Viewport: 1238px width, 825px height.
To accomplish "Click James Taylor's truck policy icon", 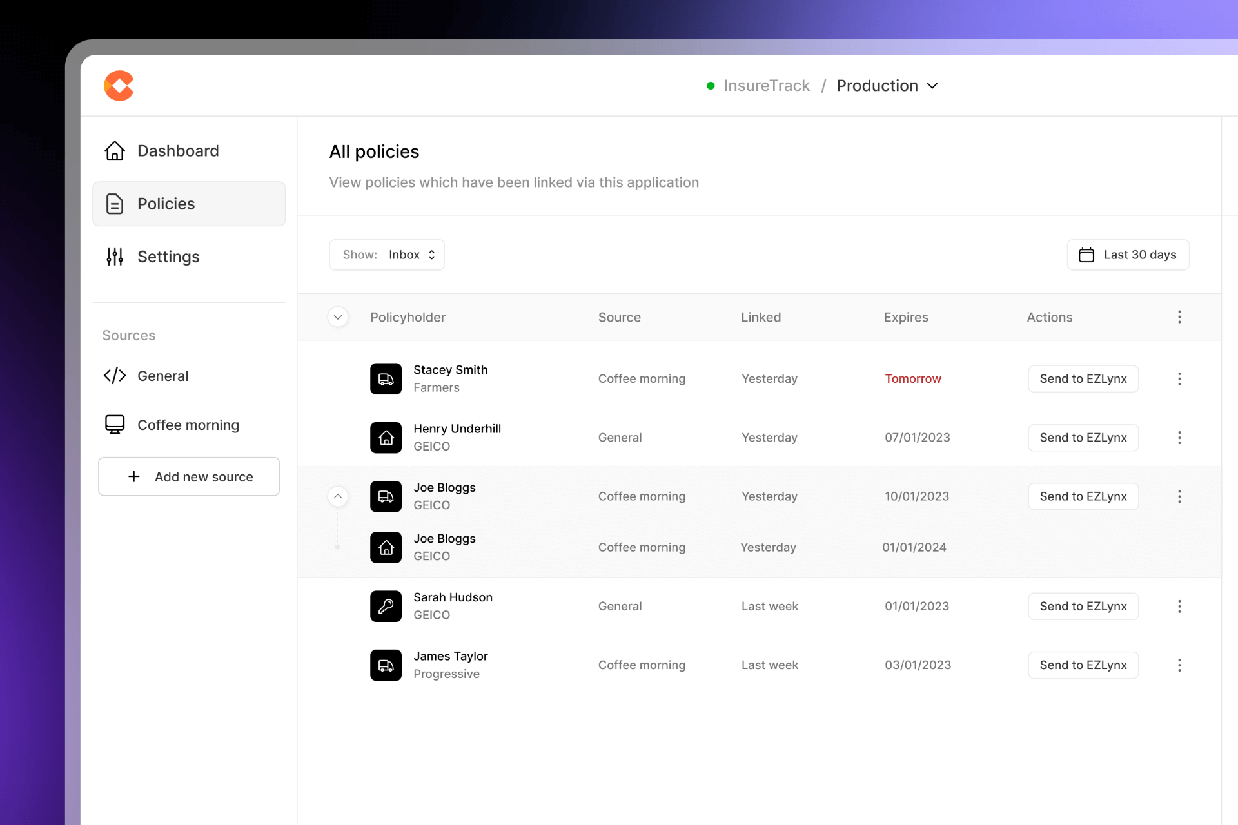I will tap(386, 665).
